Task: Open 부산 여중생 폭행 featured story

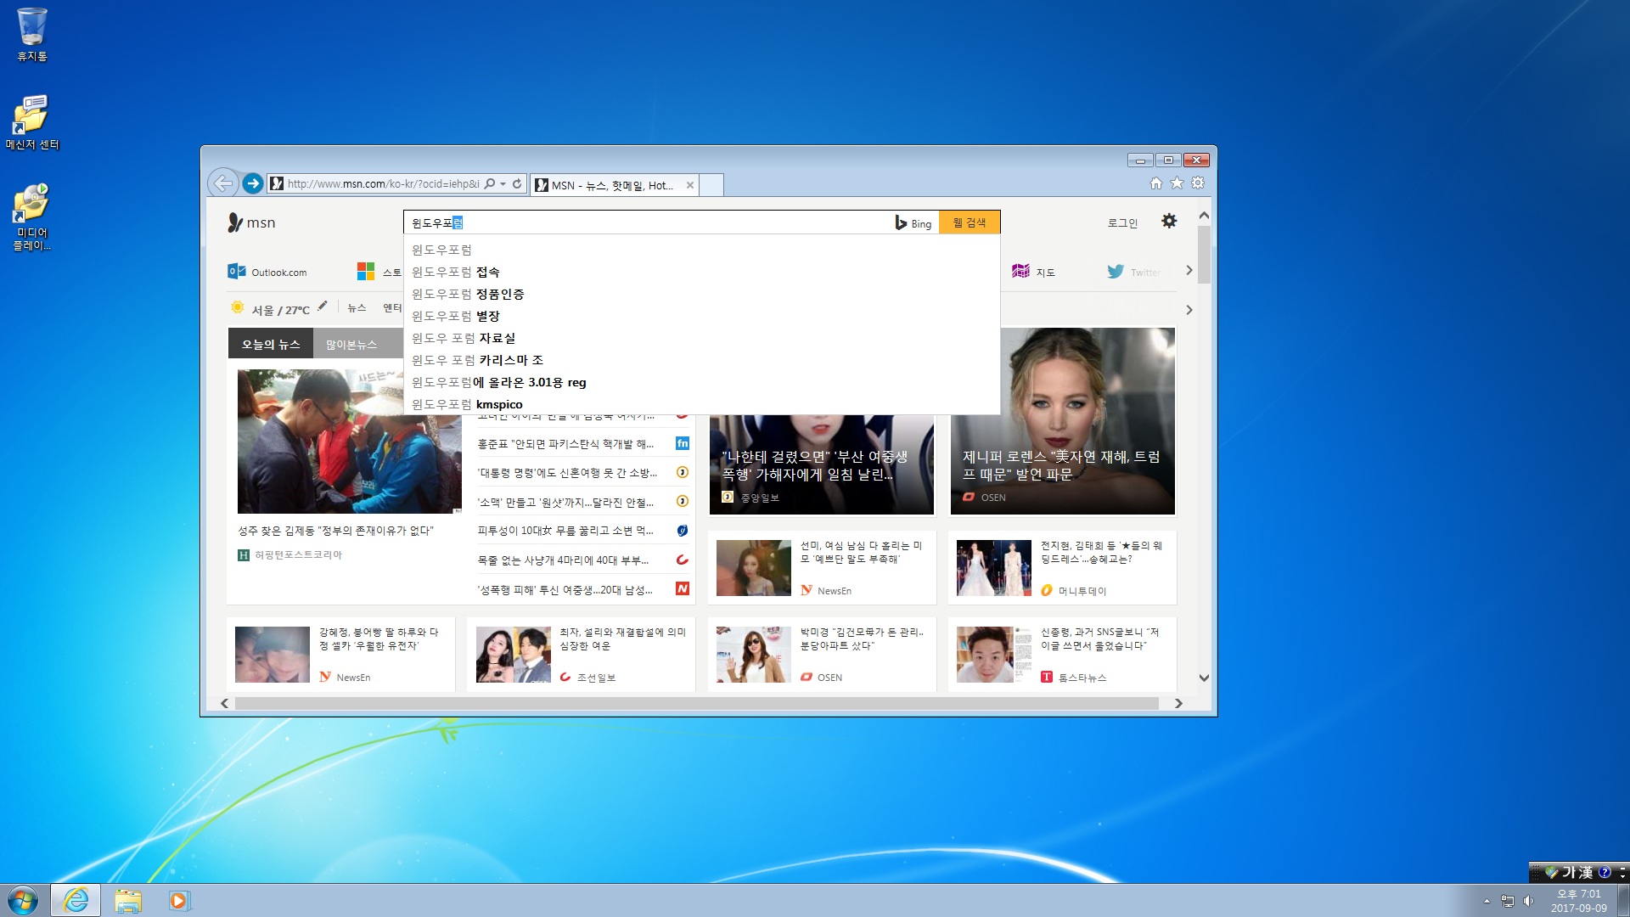Action: pos(821,465)
